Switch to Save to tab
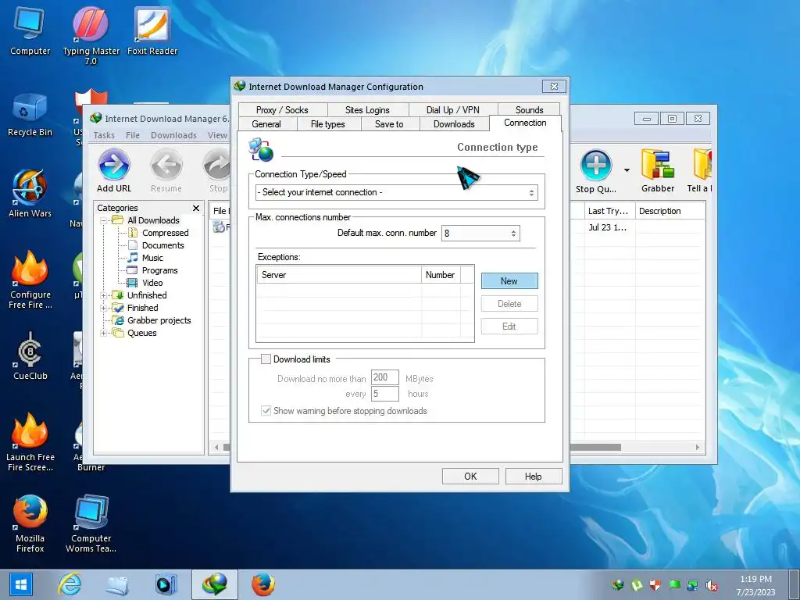 389,124
